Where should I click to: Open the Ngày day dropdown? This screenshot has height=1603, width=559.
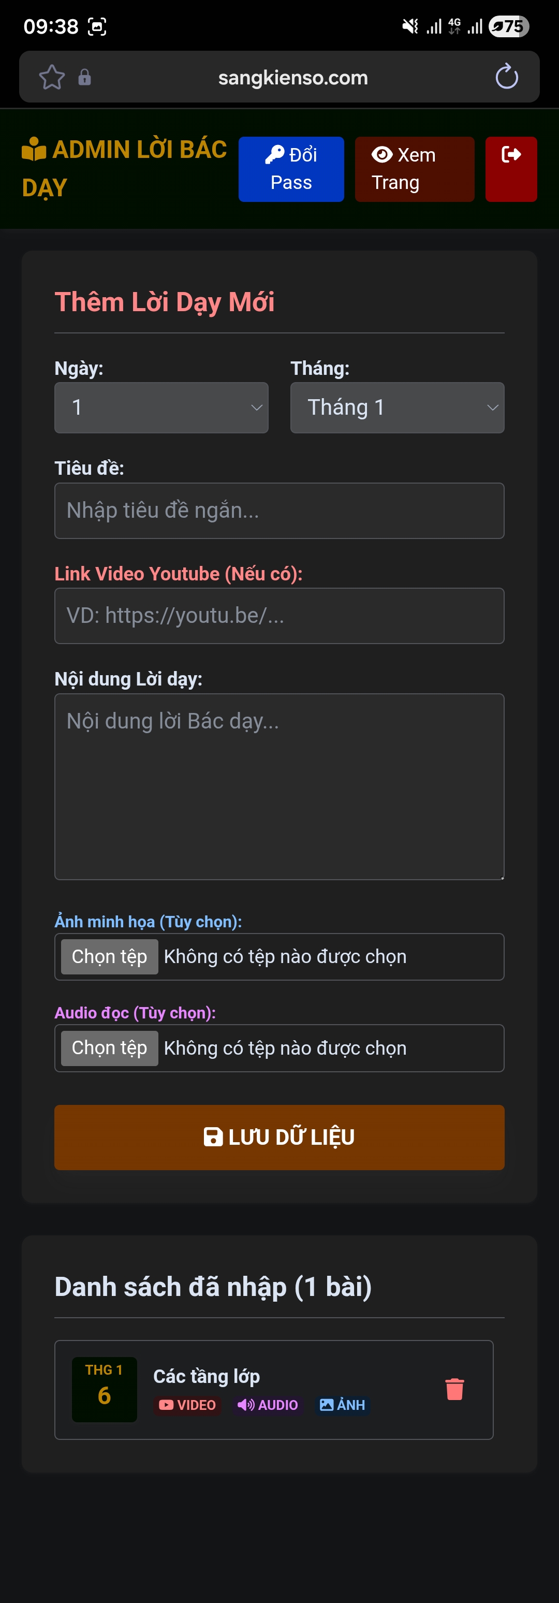coord(161,407)
